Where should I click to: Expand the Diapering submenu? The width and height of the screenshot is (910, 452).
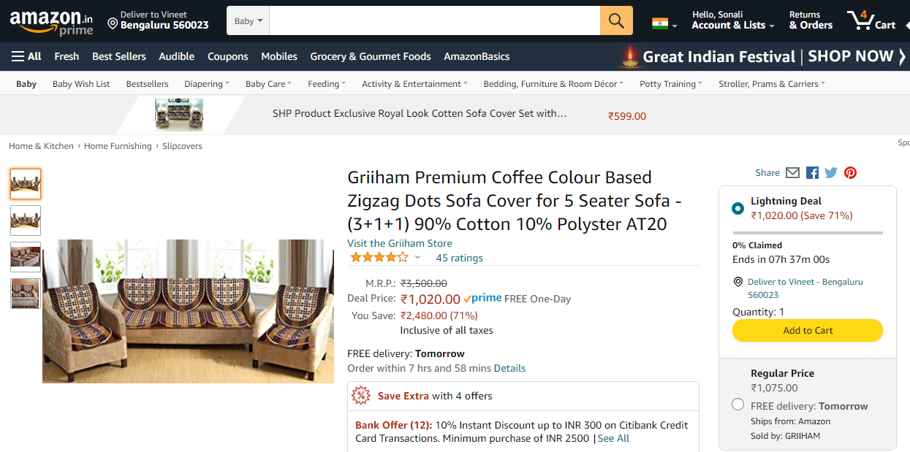click(207, 84)
